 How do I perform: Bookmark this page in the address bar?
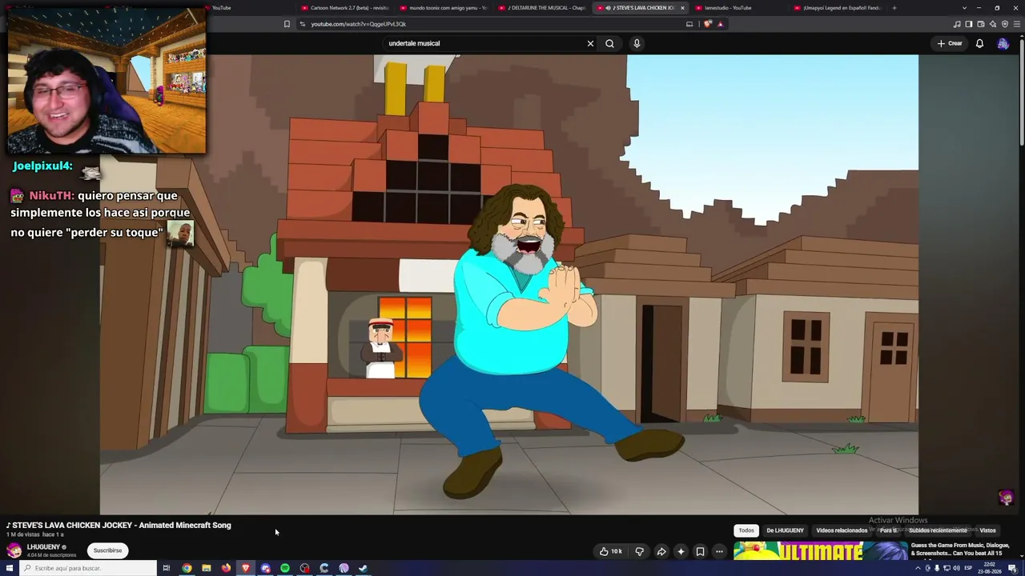(287, 24)
